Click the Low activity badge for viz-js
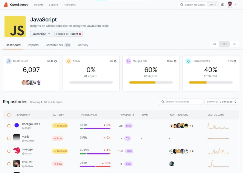The width and height of the screenshot is (243, 173). (58, 138)
